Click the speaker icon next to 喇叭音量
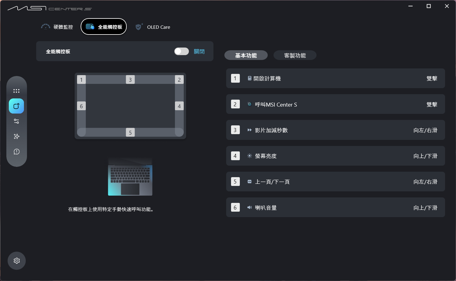456x281 pixels. pyautogui.click(x=249, y=207)
